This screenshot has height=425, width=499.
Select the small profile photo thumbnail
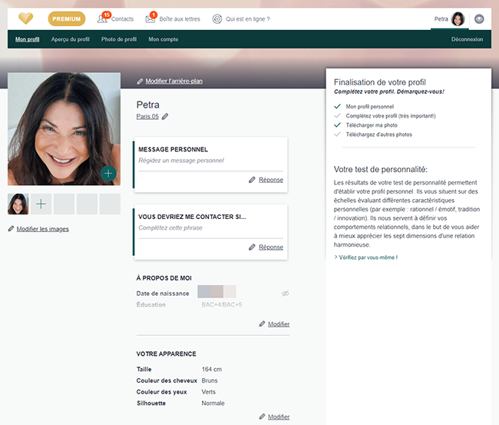coord(18,204)
